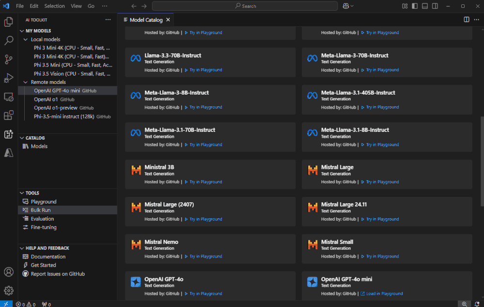The width and height of the screenshot is (484, 307).
Task: Click the title bar Search field
Action: coord(245,6)
